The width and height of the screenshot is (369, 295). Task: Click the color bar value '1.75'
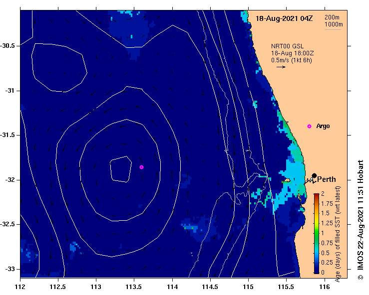point(327,204)
